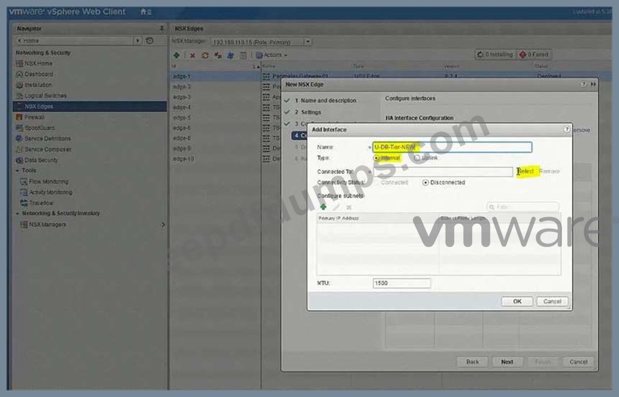The height and width of the screenshot is (397, 619).
Task: Select the Disconnected connectivity status radio
Action: (x=425, y=183)
